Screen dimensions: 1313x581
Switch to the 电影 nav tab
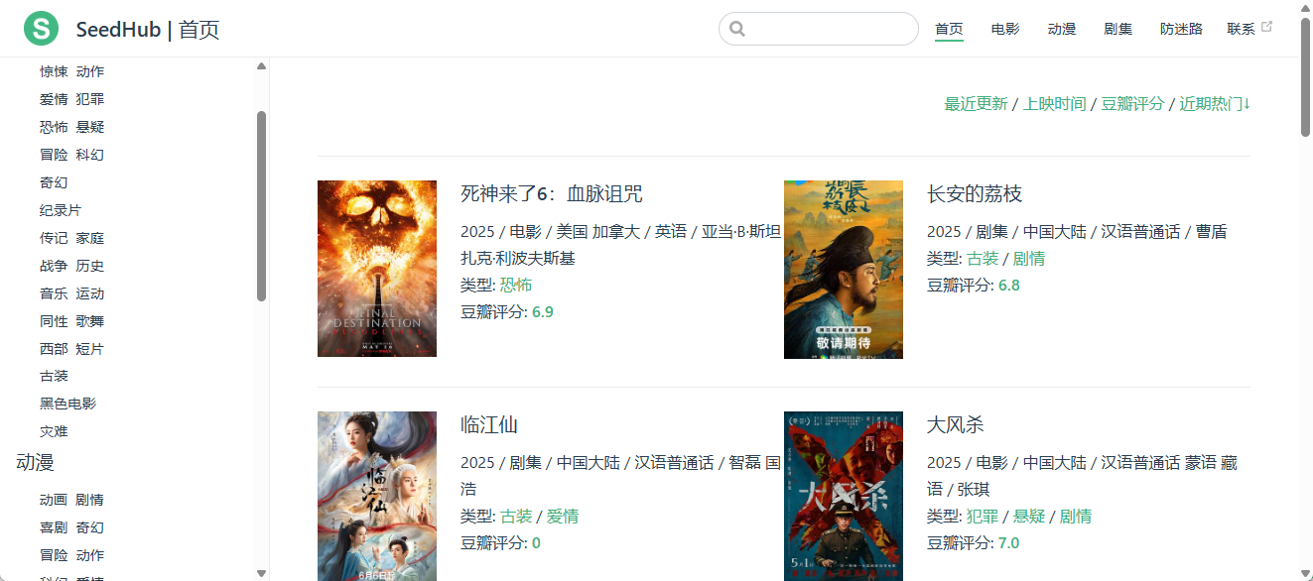pyautogui.click(x=1005, y=29)
